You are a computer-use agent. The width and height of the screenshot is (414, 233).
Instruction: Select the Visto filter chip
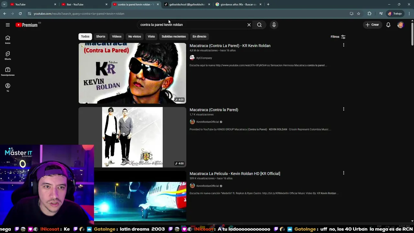[x=151, y=37]
